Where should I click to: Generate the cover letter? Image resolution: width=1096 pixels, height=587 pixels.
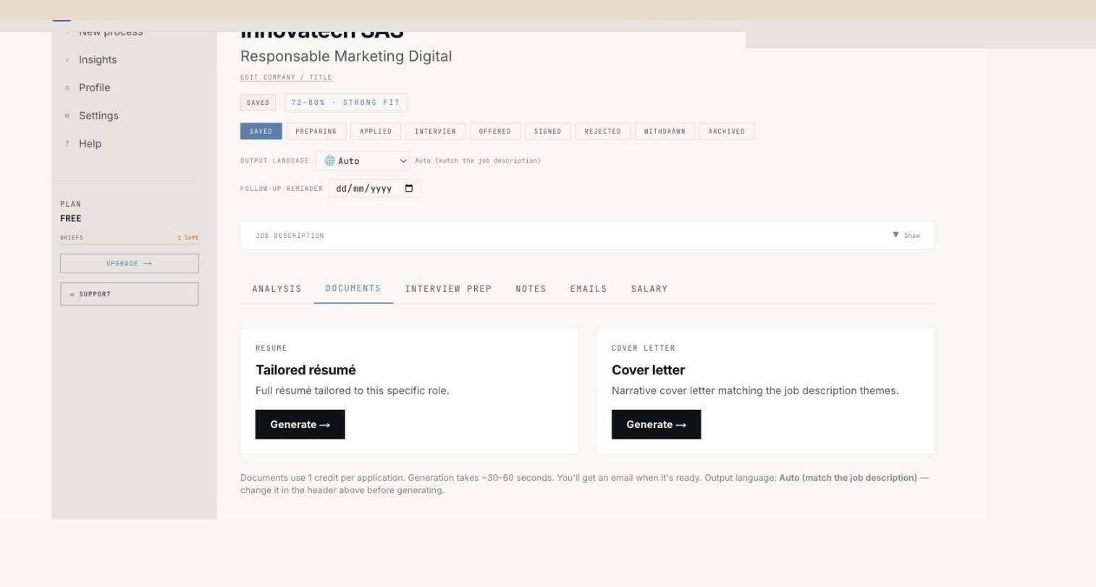657,424
